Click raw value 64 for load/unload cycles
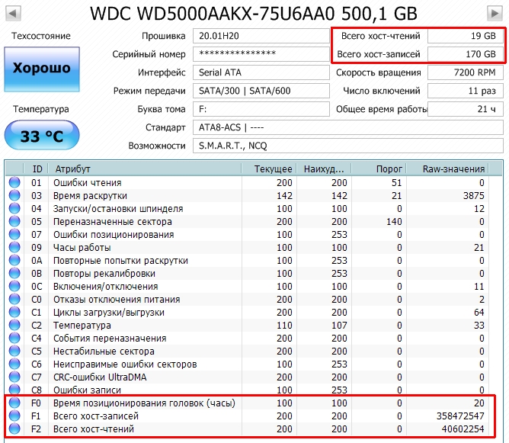Image resolution: width=509 pixels, height=443 pixels. point(479,313)
